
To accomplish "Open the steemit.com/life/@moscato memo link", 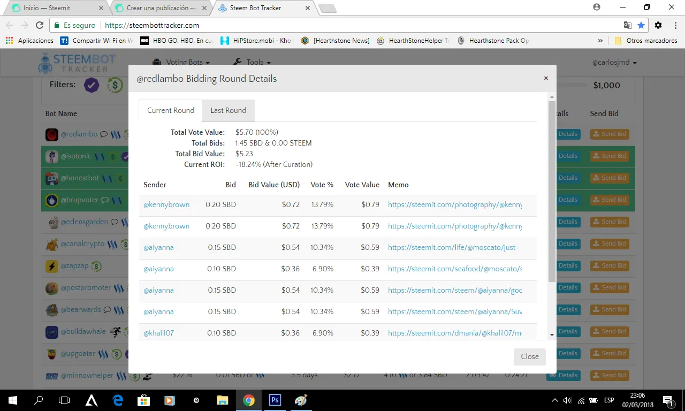I will 453,247.
